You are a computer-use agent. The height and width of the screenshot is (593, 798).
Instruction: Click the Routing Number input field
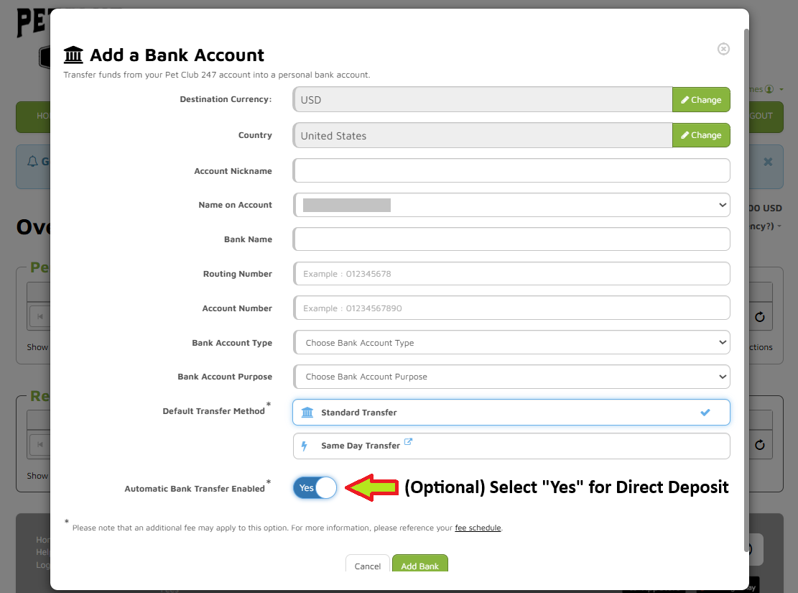tap(511, 274)
